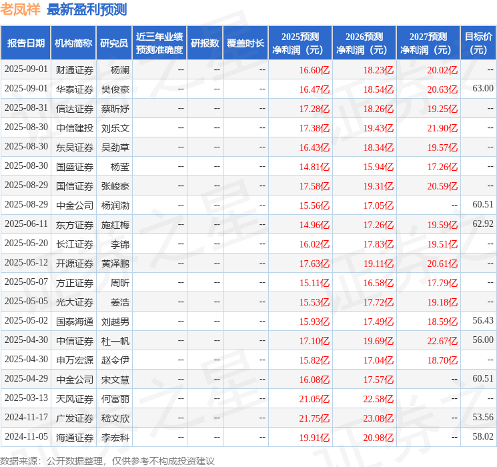
Task: Click analyst name 樊俊豪
Action: tap(115, 89)
